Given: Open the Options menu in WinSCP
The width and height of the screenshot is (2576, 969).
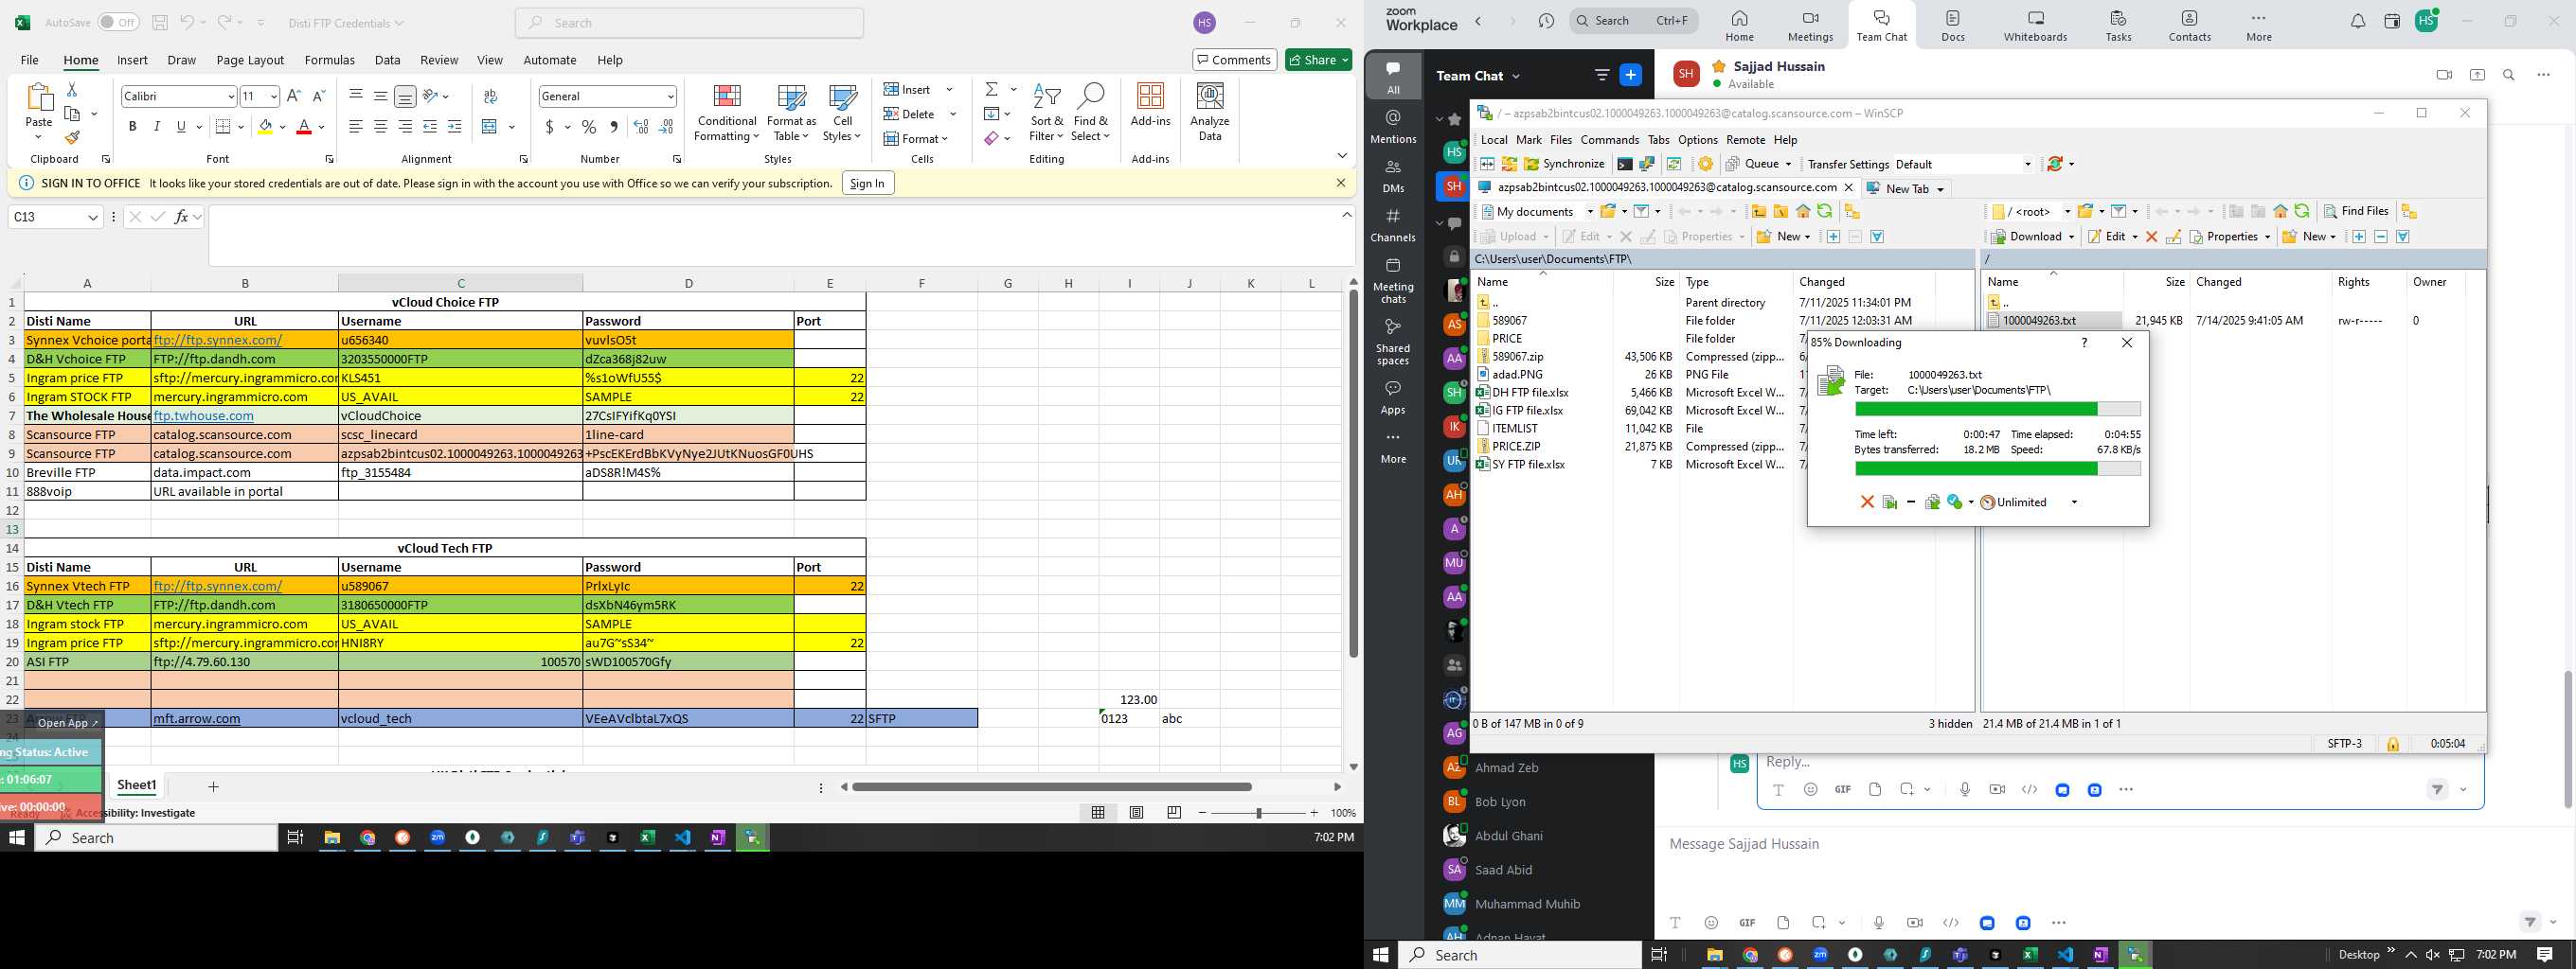Looking at the screenshot, I should (x=1697, y=140).
